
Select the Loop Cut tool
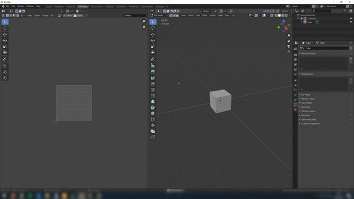[x=153, y=90]
